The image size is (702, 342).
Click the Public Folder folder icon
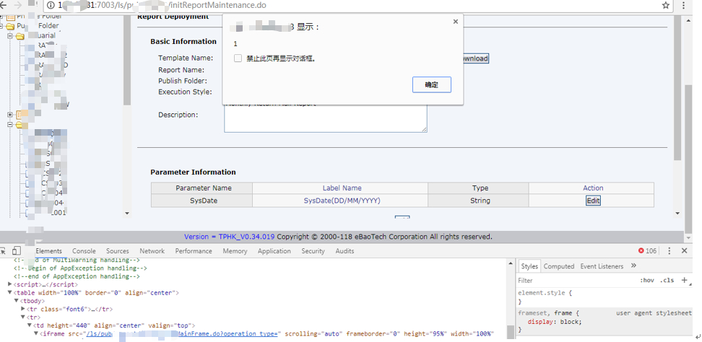click(10, 26)
